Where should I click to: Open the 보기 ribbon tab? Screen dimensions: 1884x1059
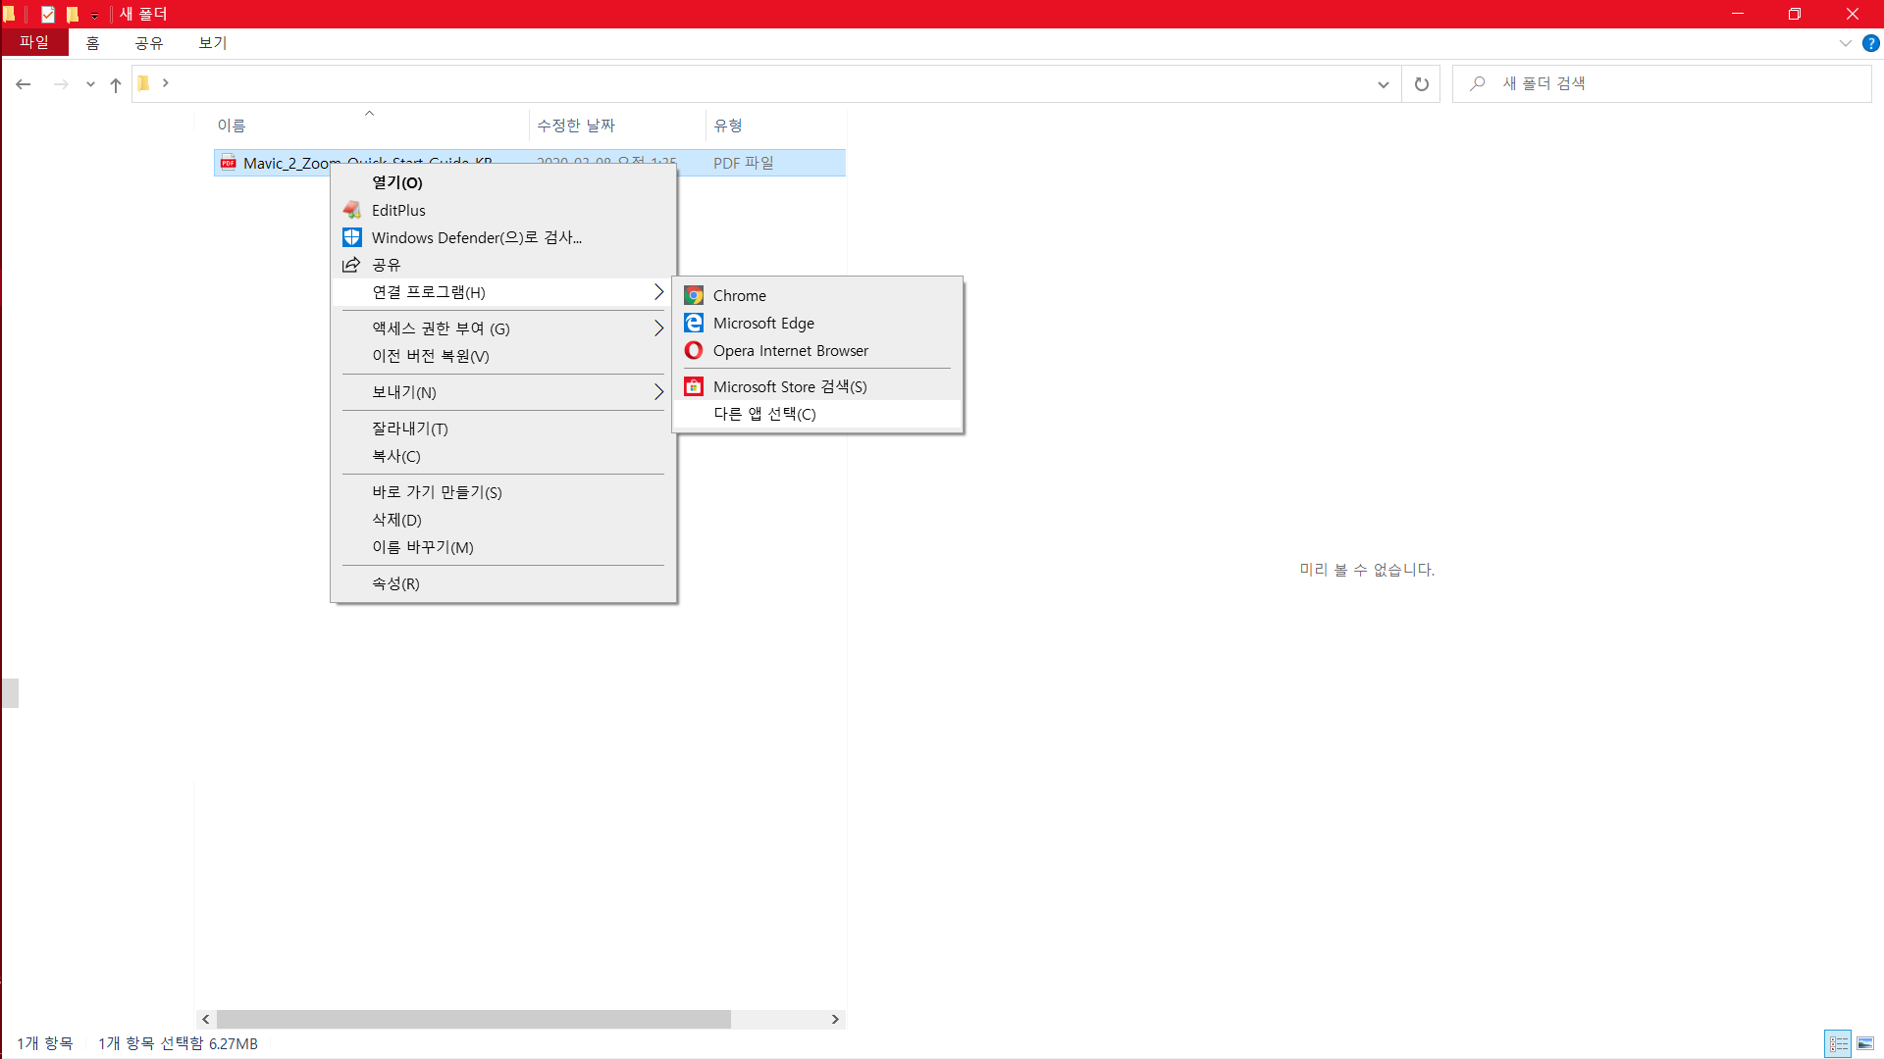pyautogui.click(x=212, y=43)
